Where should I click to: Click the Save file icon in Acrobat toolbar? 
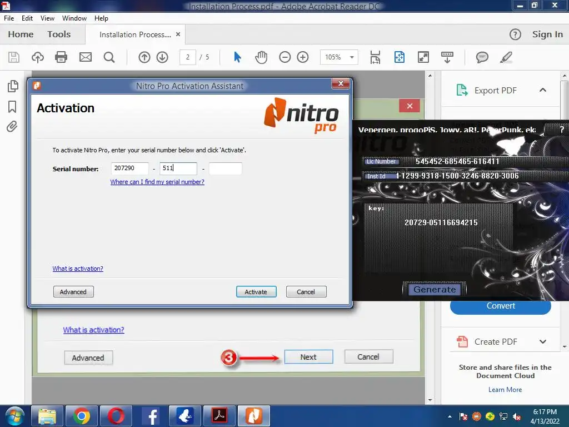click(14, 57)
